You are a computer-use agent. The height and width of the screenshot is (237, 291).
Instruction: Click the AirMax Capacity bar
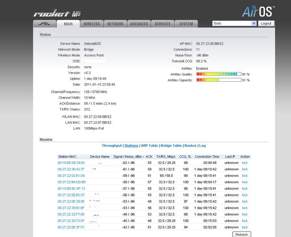coord(218,80)
